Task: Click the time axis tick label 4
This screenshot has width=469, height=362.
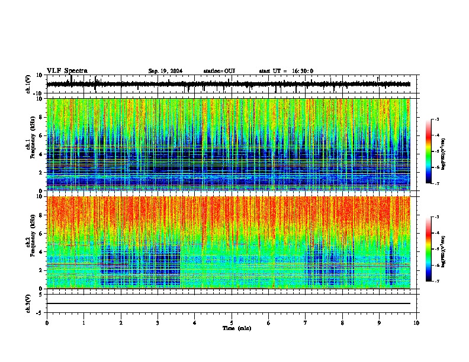Action: click(x=195, y=323)
